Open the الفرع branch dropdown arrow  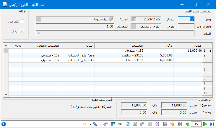134,26
